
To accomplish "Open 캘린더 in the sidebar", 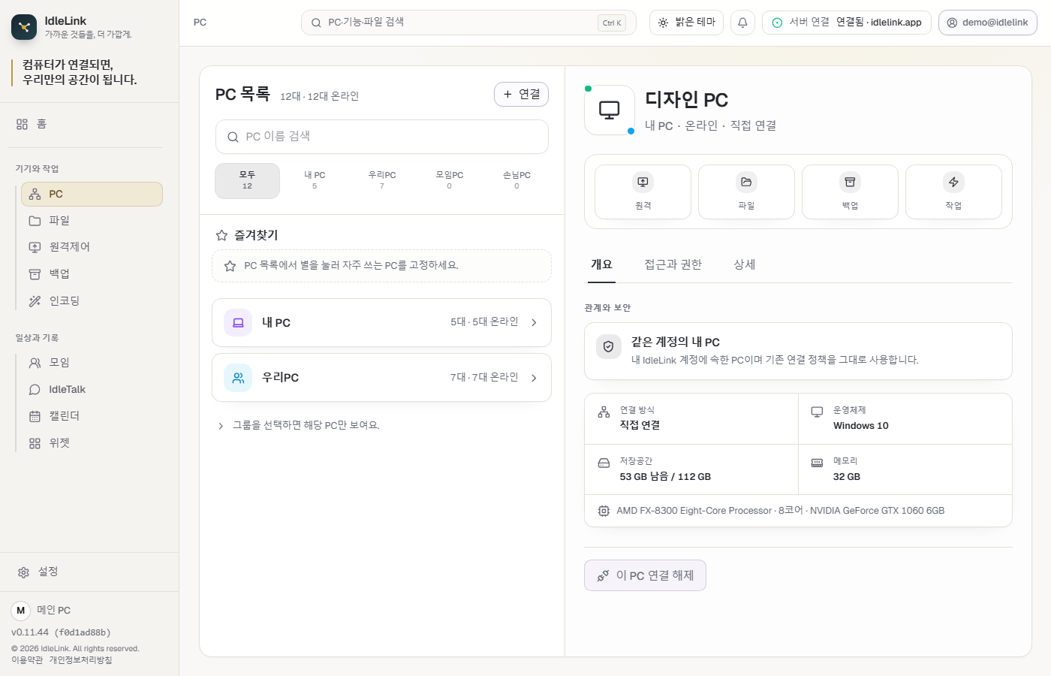I will pos(92,416).
